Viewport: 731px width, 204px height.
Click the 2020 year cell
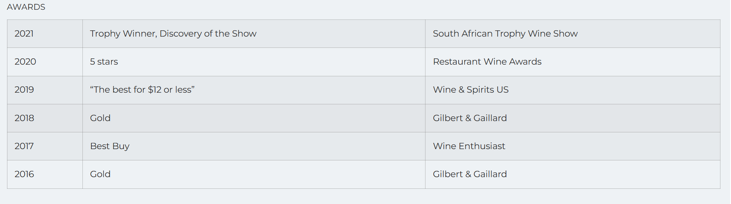point(45,62)
